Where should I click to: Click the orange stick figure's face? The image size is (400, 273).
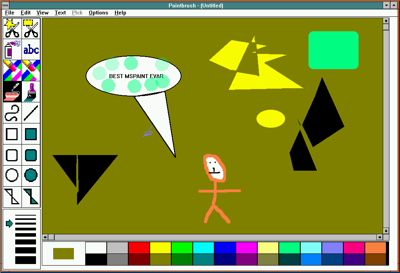214,168
